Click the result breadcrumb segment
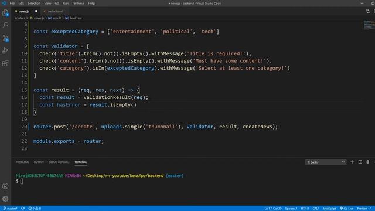This screenshot has width=375, height=211. [54, 18]
